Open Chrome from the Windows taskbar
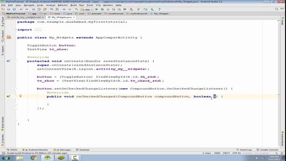 [x=34, y=158]
